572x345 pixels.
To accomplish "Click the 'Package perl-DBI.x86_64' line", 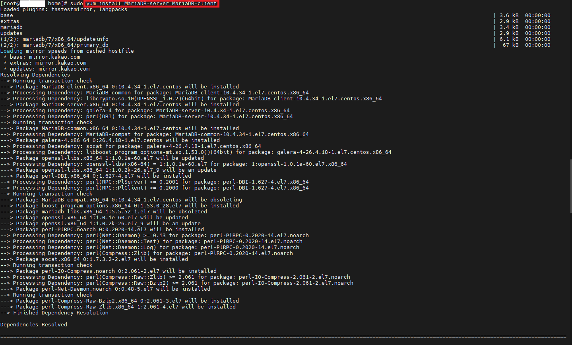I will (96, 176).
